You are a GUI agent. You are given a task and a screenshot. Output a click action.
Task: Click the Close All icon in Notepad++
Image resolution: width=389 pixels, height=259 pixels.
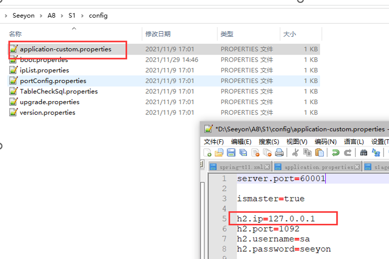coord(267,152)
